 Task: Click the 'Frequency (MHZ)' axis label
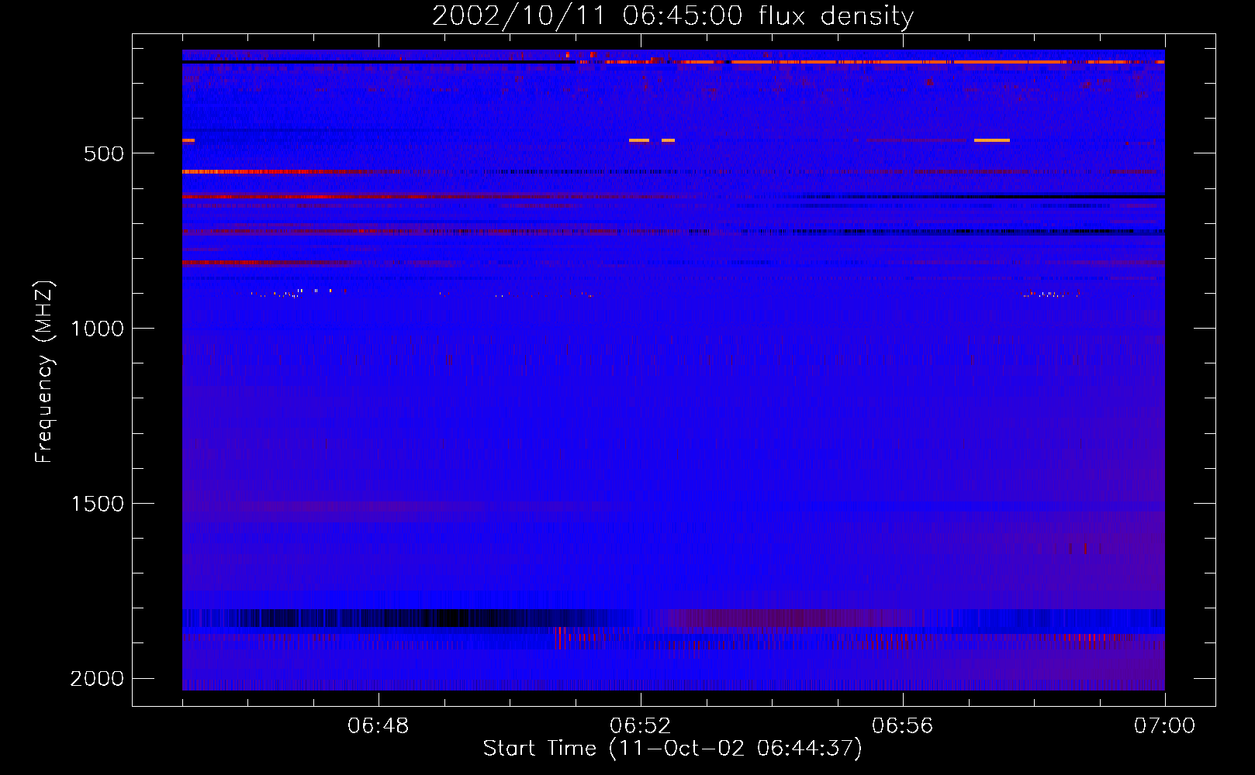(x=44, y=372)
